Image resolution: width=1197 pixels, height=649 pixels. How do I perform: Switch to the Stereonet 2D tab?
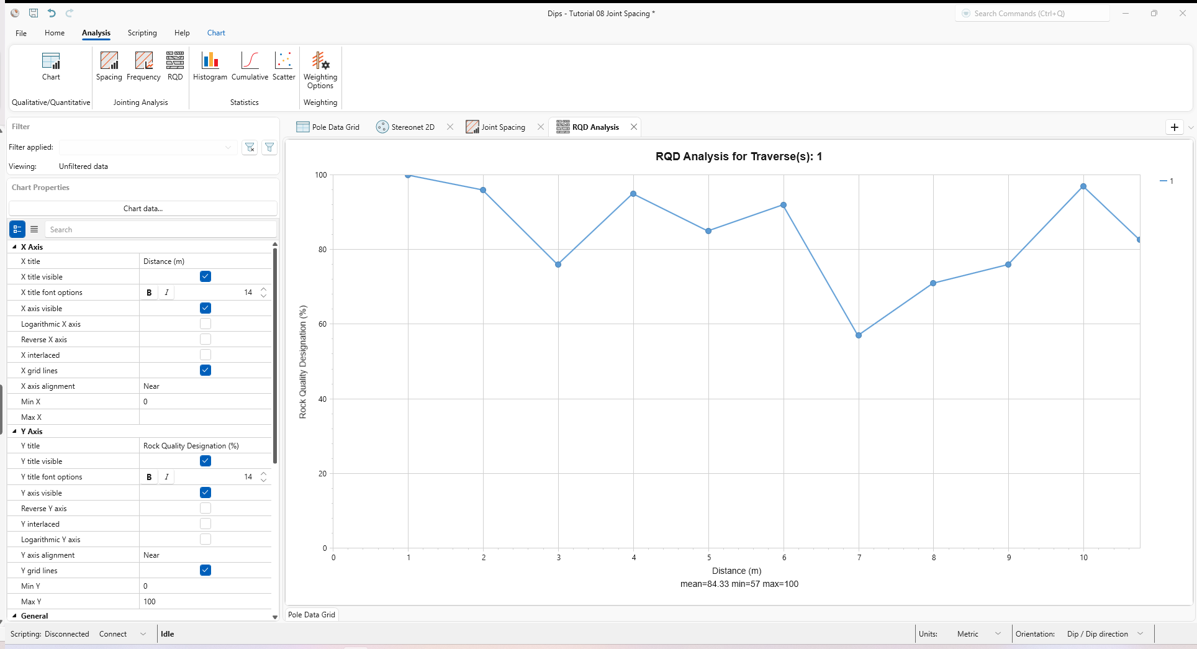412,127
